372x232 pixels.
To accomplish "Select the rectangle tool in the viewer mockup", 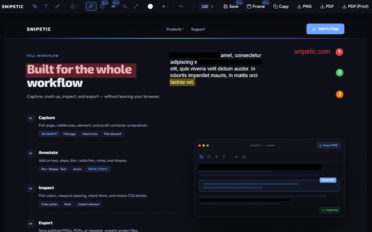I will pyautogui.click(x=209, y=157).
